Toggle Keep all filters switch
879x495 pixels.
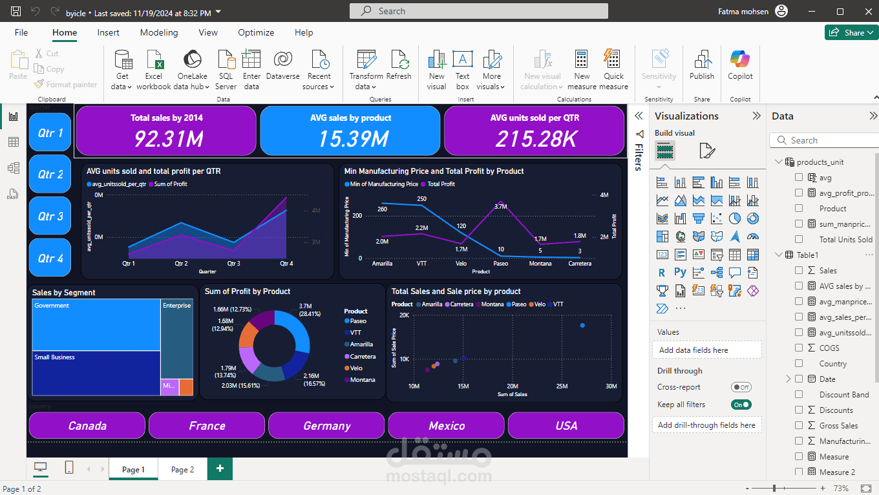click(x=741, y=405)
